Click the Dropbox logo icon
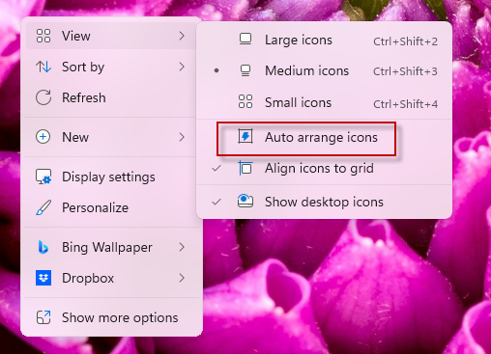The height and width of the screenshot is (354, 491). (x=43, y=278)
